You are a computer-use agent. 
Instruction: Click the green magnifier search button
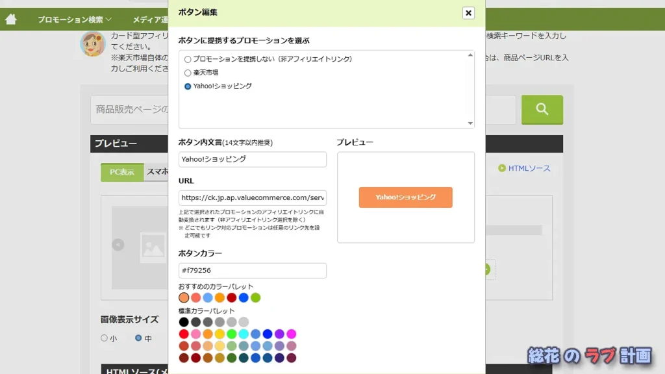click(542, 109)
